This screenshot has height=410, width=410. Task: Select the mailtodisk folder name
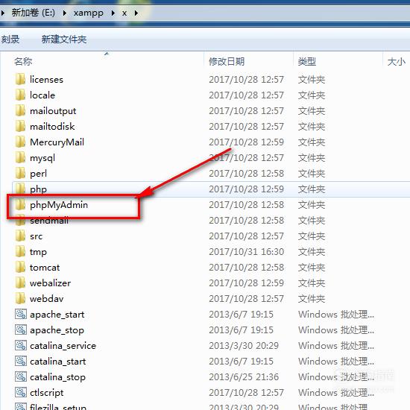52,127
